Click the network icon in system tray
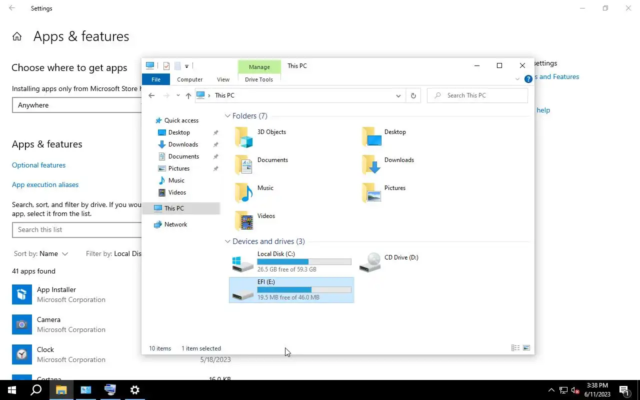 pos(563,390)
